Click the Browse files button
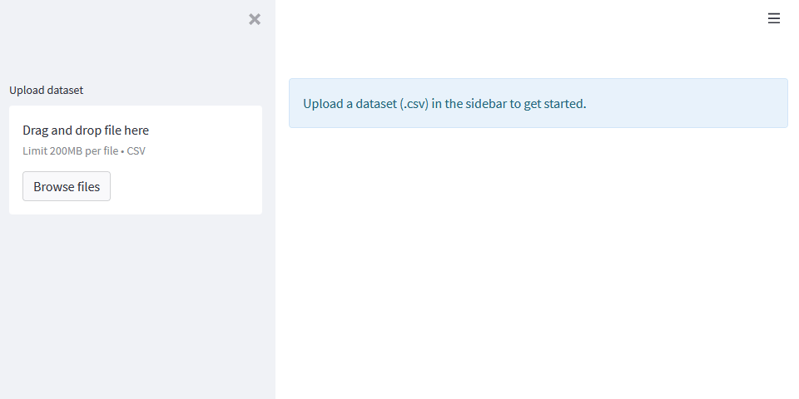The height and width of the screenshot is (399, 799). [x=67, y=186]
